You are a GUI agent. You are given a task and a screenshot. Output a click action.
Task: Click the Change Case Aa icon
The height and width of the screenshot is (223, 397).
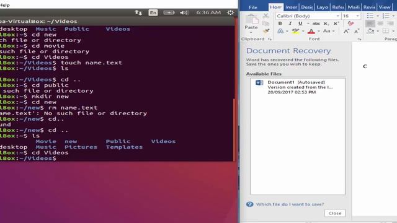point(327,31)
